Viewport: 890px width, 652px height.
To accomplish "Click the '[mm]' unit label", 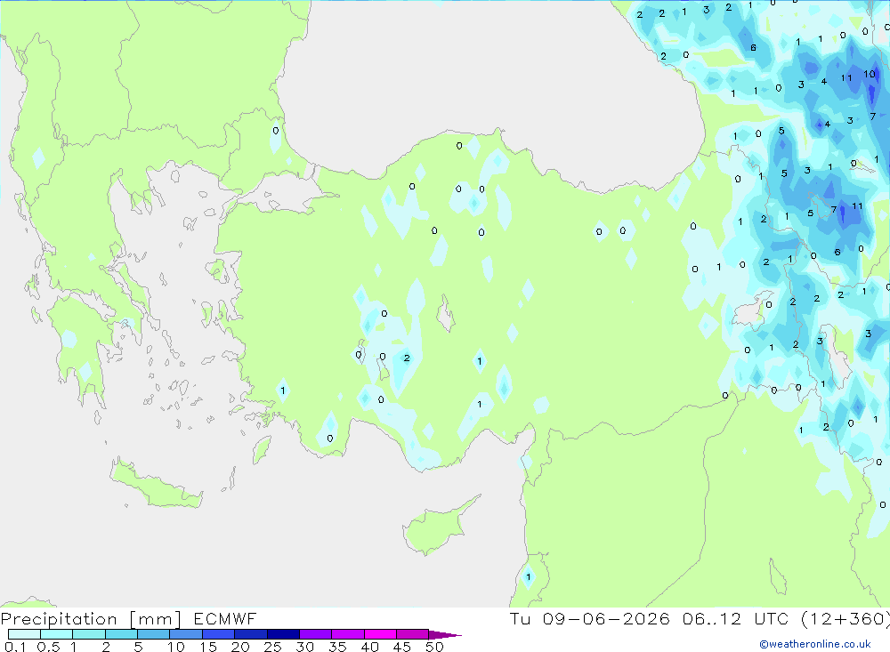I will pyautogui.click(x=155, y=619).
